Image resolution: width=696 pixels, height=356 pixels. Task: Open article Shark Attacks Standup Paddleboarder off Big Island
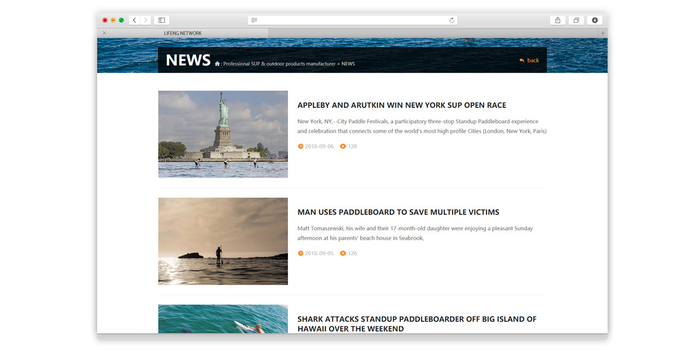(x=417, y=324)
